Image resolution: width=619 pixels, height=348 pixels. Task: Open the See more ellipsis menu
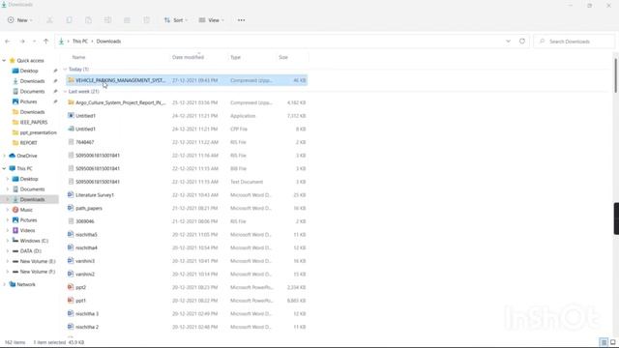pos(241,20)
